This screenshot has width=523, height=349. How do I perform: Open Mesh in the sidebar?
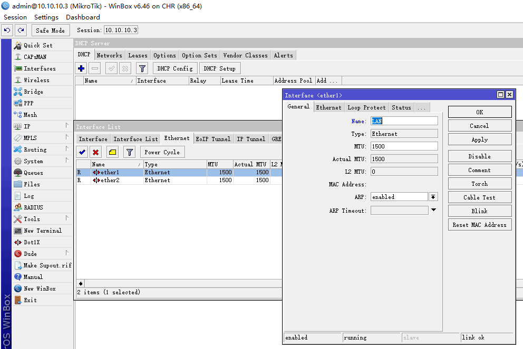[30, 115]
